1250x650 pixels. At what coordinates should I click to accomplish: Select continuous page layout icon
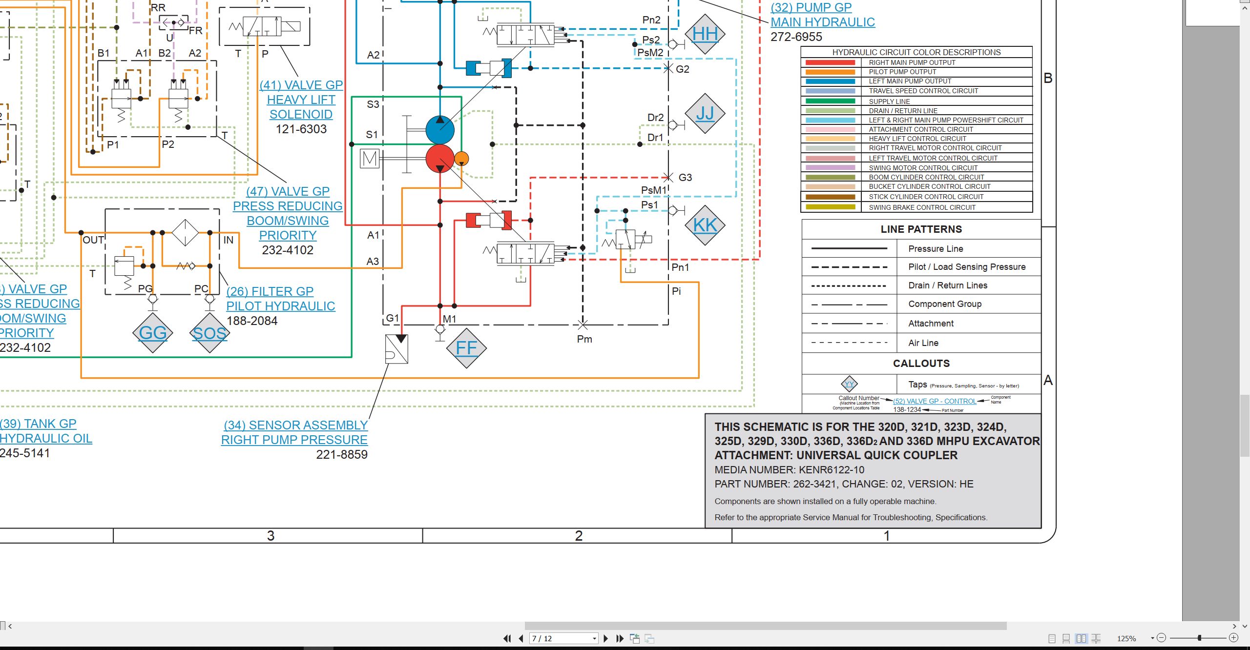pos(1066,638)
